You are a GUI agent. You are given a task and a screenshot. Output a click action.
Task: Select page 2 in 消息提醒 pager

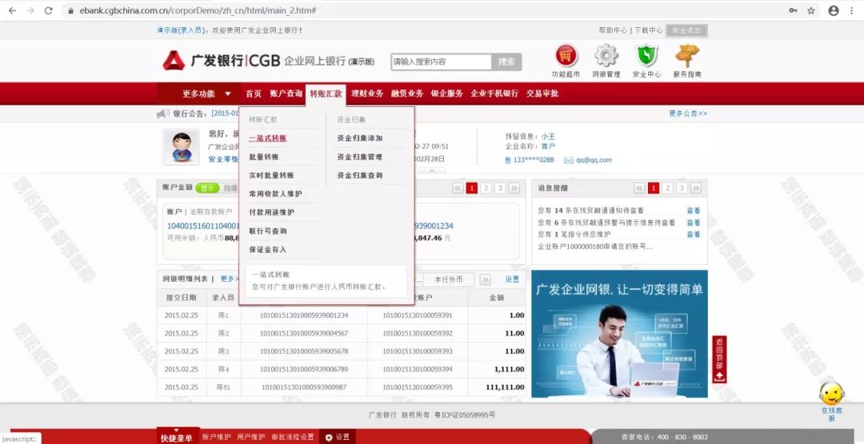[x=667, y=188]
